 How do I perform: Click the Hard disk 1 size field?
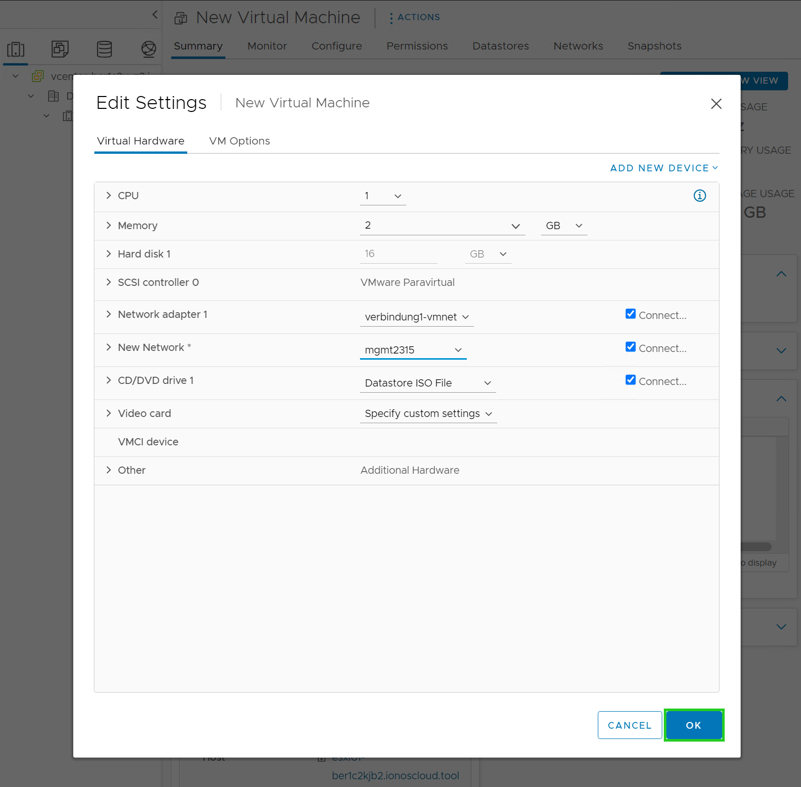pyautogui.click(x=399, y=254)
